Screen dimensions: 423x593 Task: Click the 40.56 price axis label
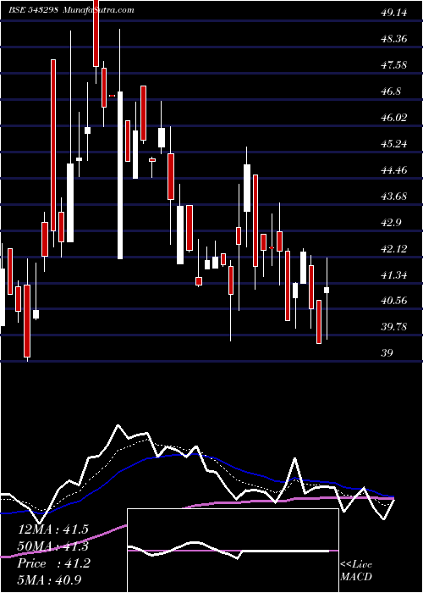394,301
